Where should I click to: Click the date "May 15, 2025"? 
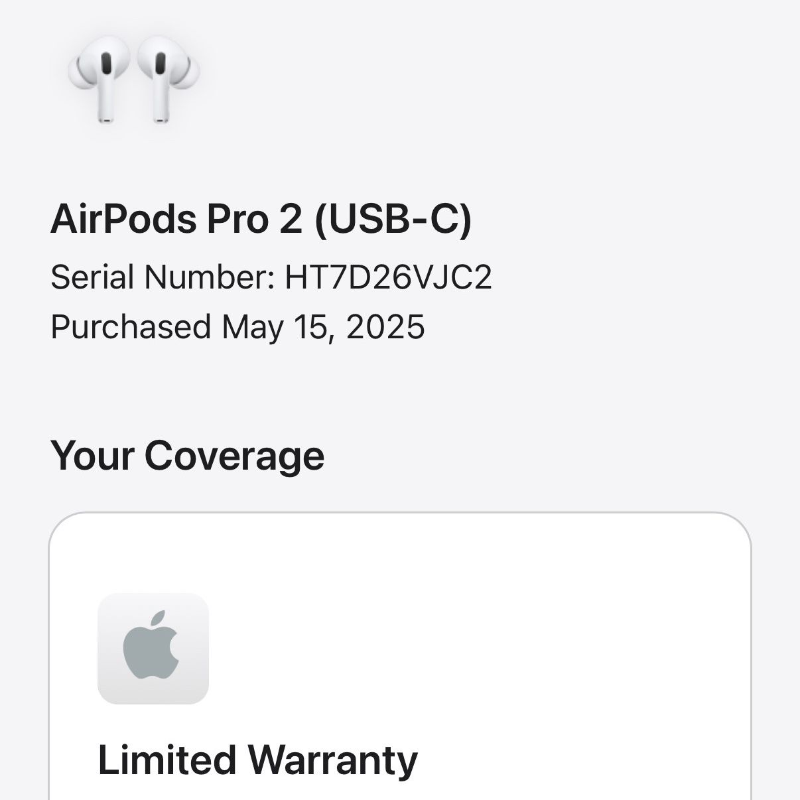[x=323, y=327]
